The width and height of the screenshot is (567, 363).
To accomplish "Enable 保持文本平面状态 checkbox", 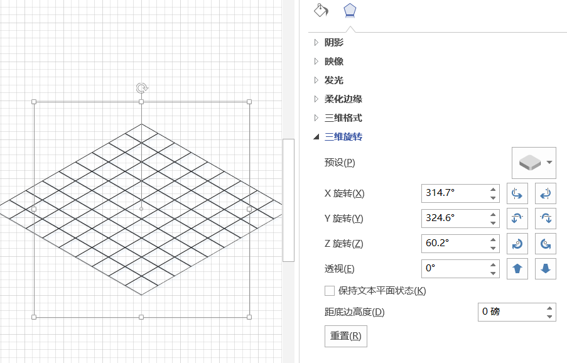I will 330,291.
